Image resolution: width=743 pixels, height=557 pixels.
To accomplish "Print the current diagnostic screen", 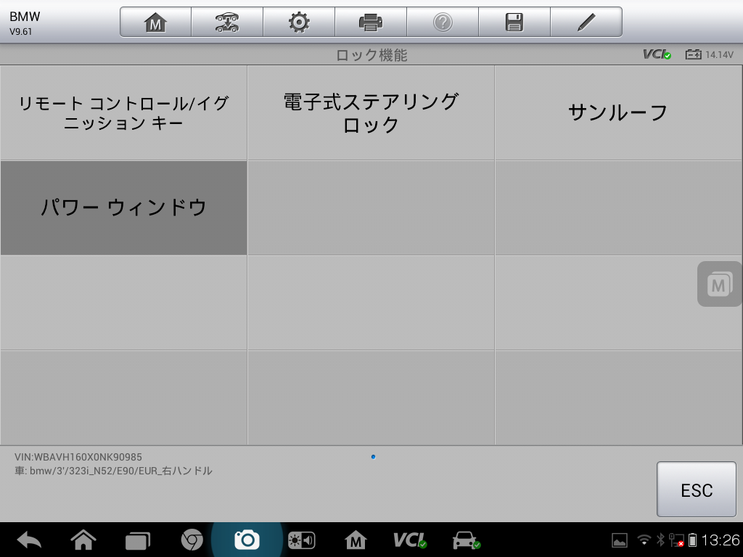I will pyautogui.click(x=370, y=21).
